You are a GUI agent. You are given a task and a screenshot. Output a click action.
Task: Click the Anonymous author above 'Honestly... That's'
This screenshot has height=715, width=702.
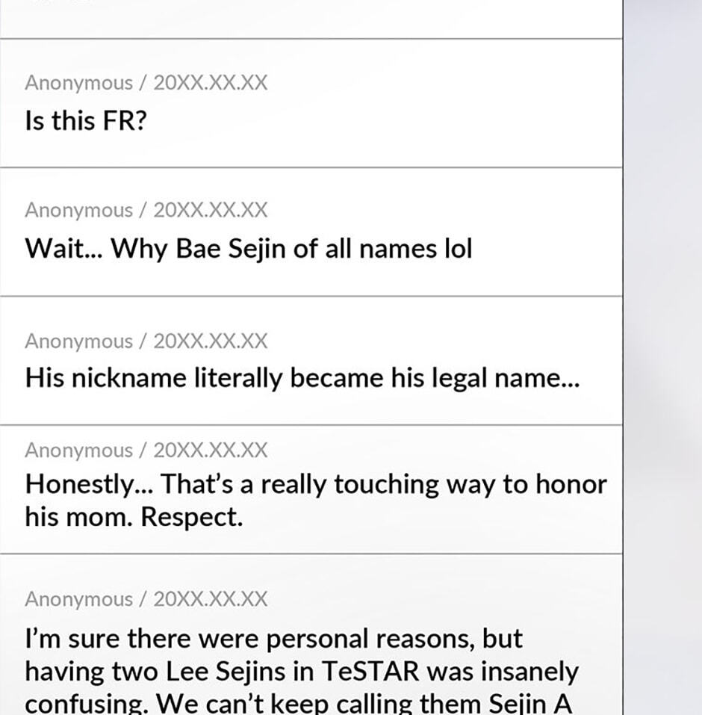click(x=79, y=451)
